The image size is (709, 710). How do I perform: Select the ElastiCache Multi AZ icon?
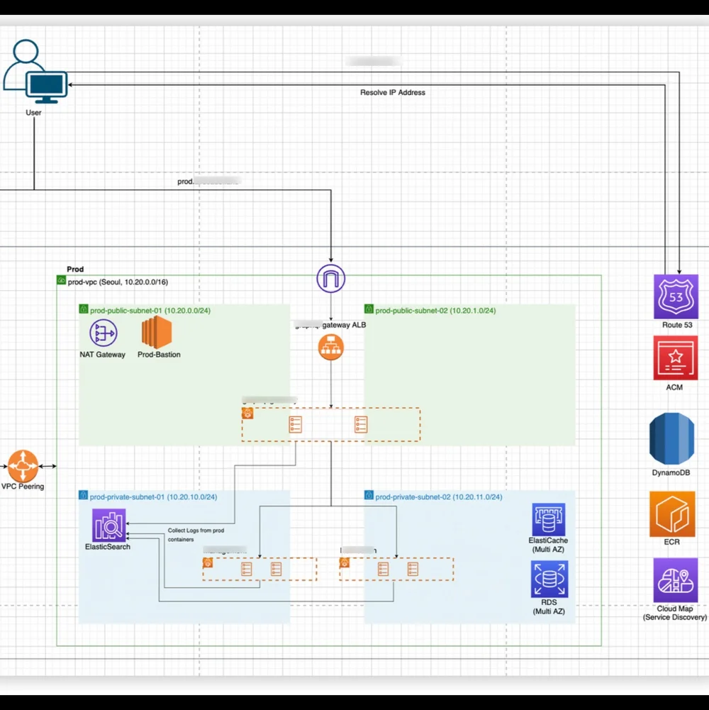(x=548, y=519)
